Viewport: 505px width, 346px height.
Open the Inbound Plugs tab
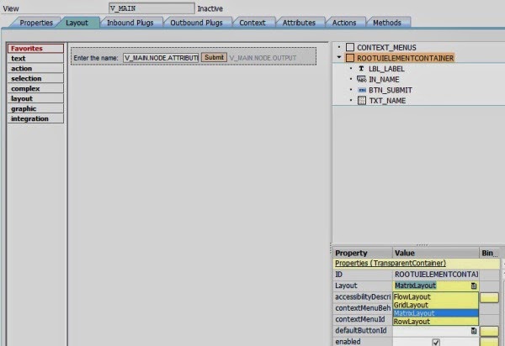tap(130, 23)
